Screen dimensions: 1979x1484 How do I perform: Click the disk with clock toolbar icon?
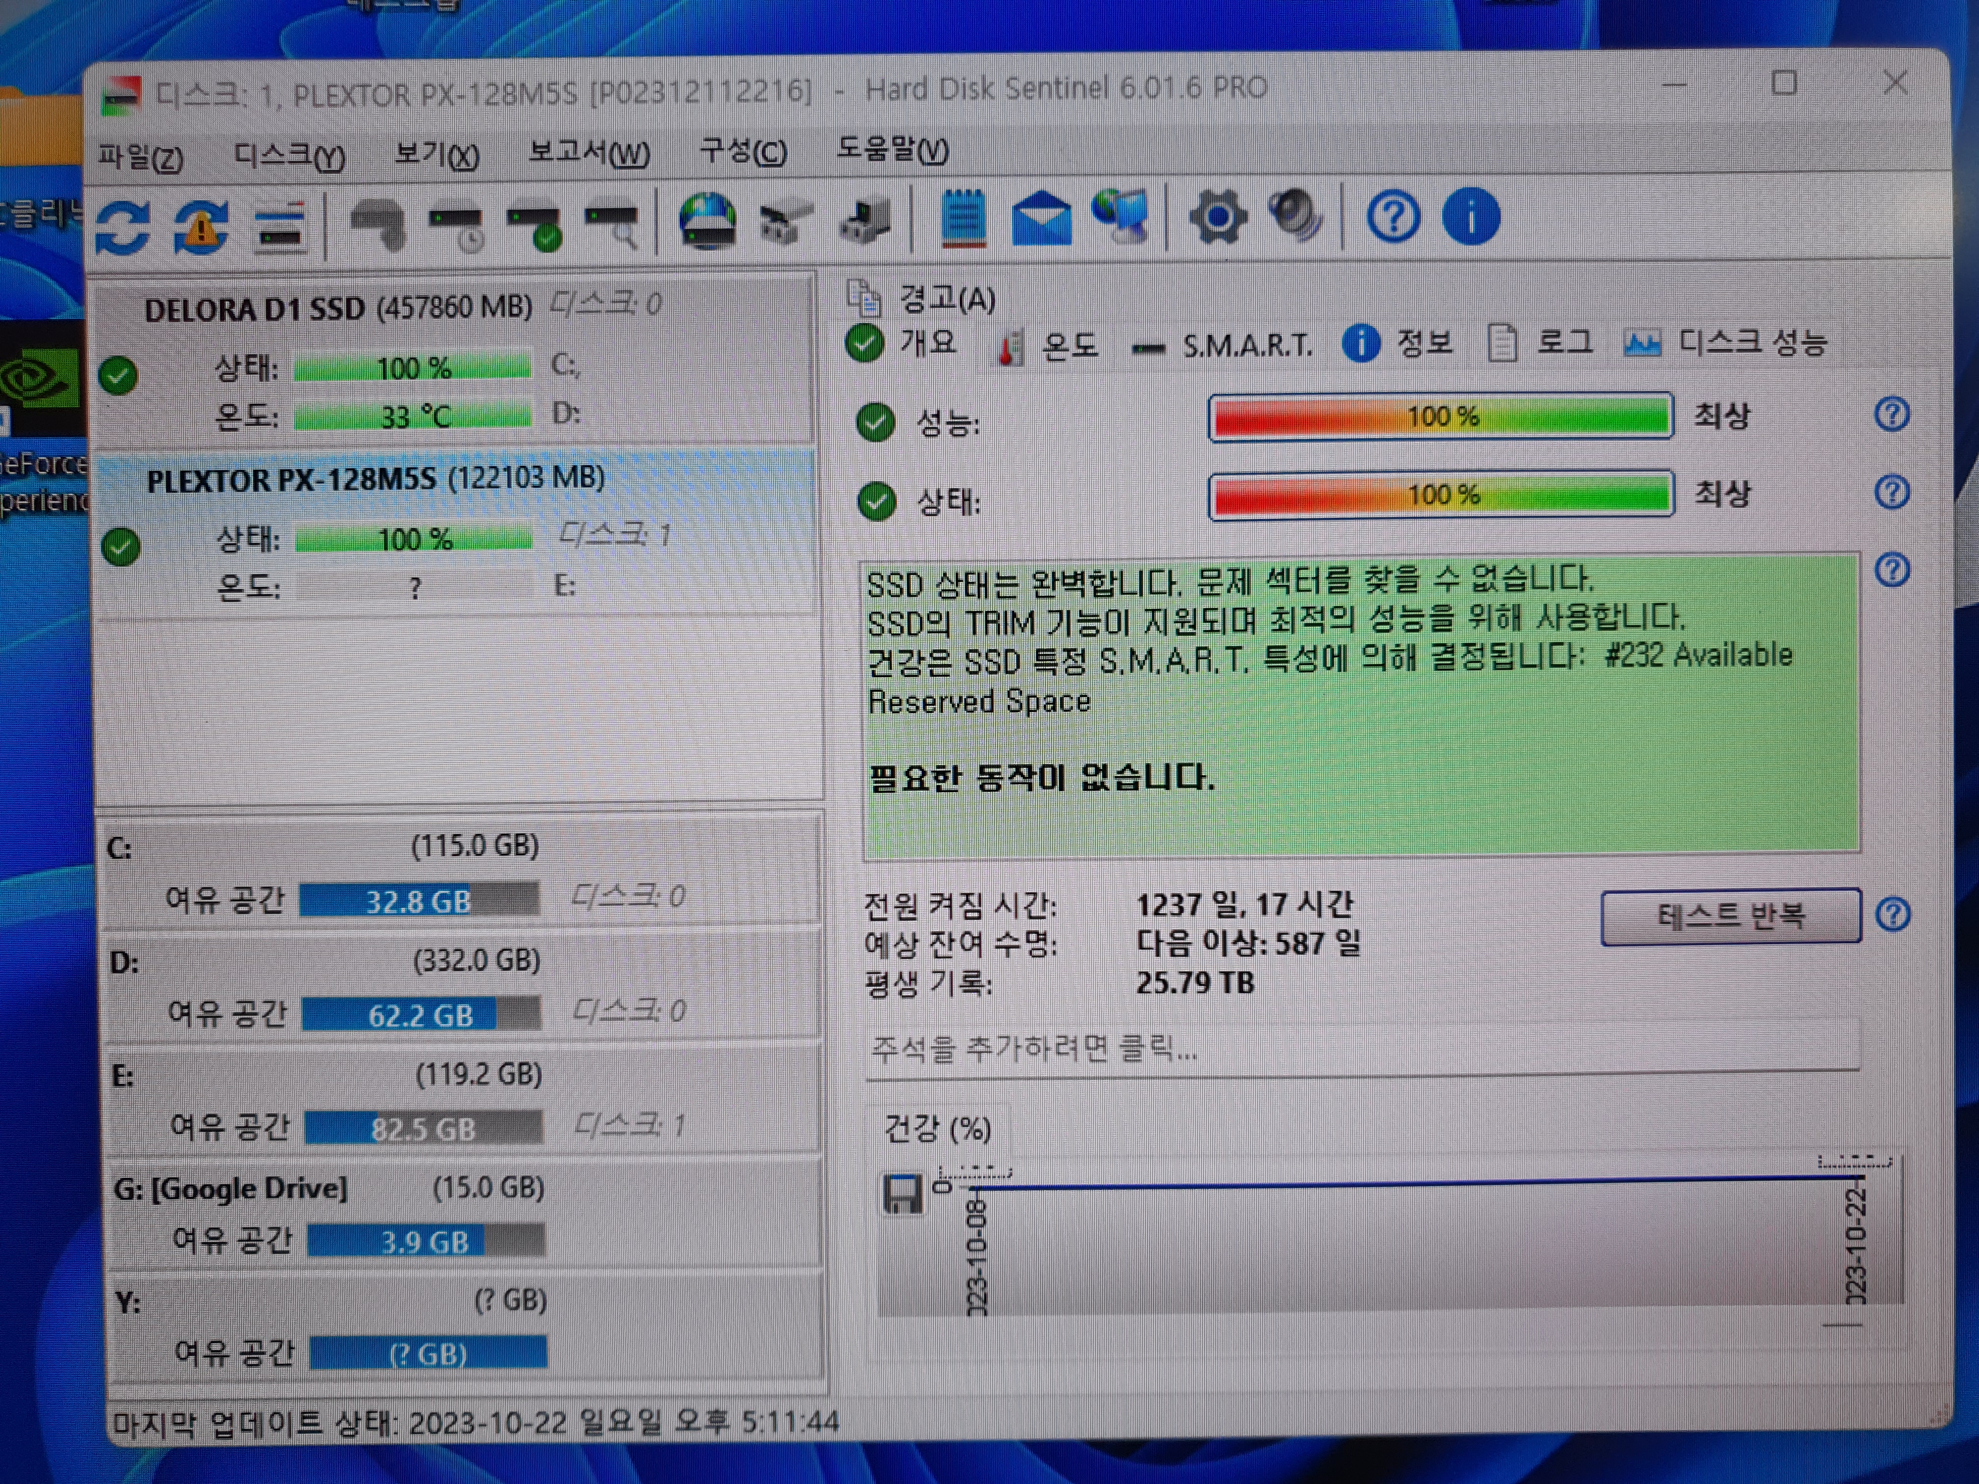(456, 227)
